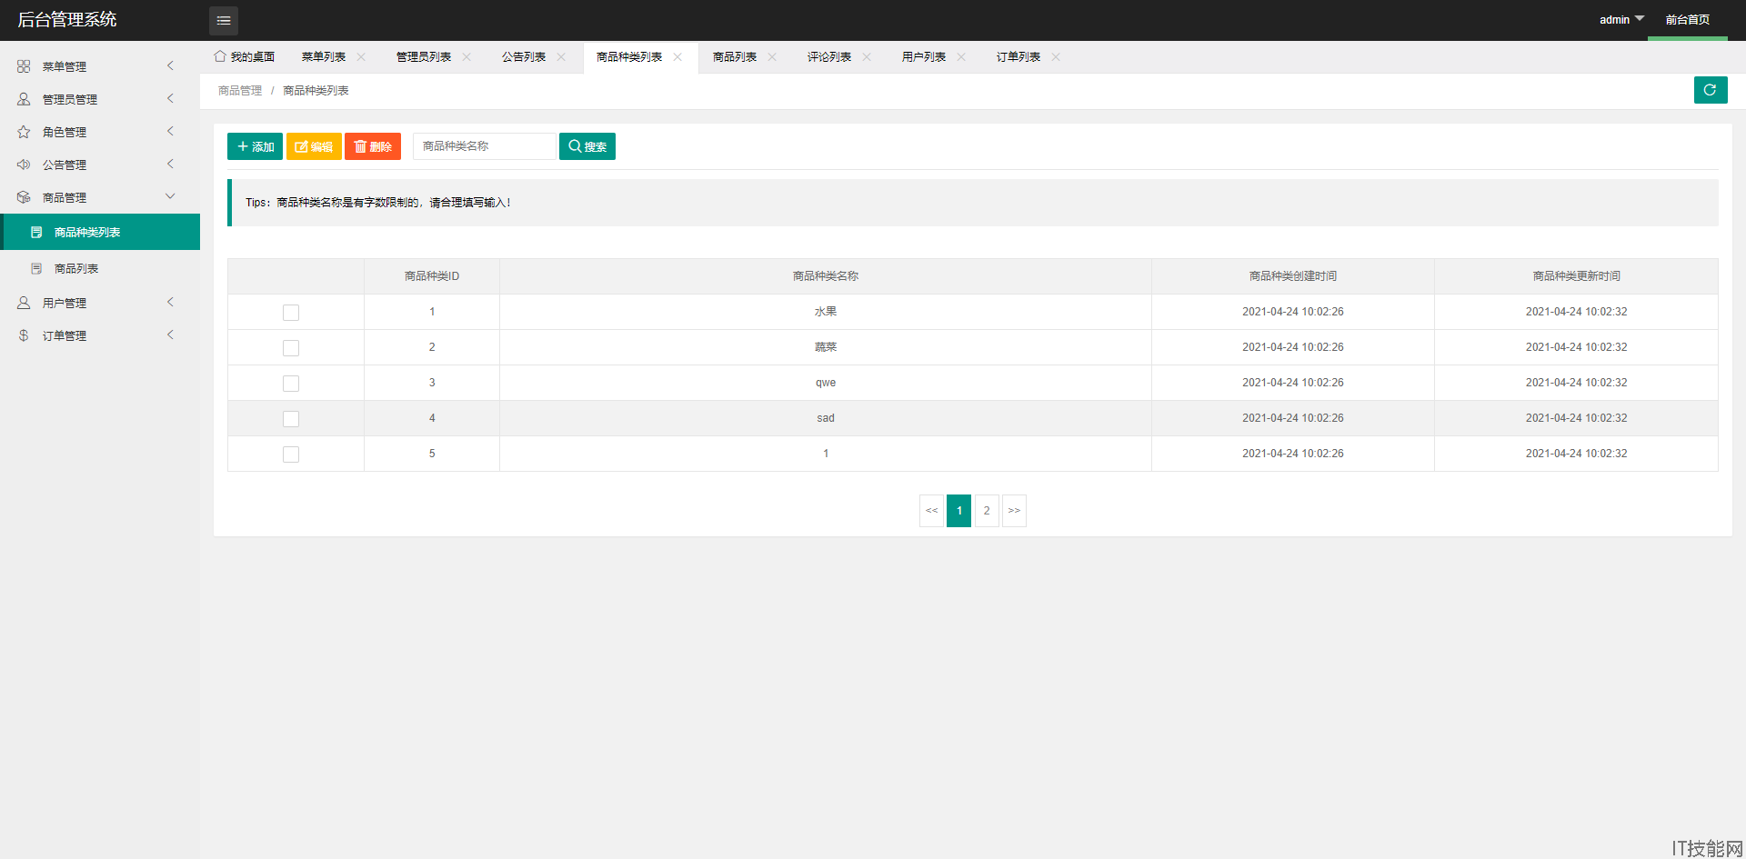Screen dimensions: 1746x859
Task: Select the checkbox for row 水果
Action: [x=291, y=313]
